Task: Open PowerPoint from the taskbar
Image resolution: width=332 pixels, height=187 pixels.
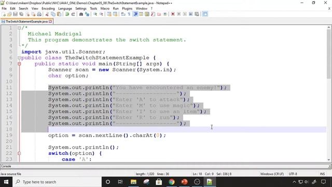Action: tap(184, 182)
